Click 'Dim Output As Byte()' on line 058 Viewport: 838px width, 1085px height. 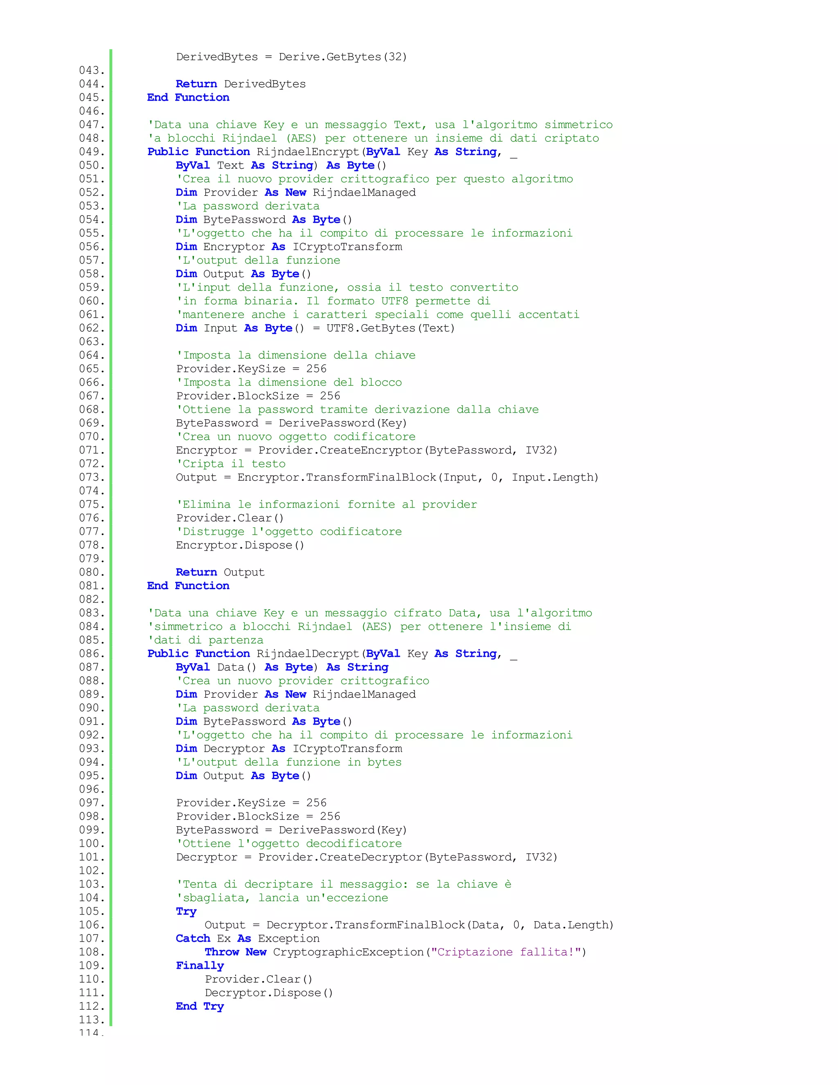click(243, 274)
